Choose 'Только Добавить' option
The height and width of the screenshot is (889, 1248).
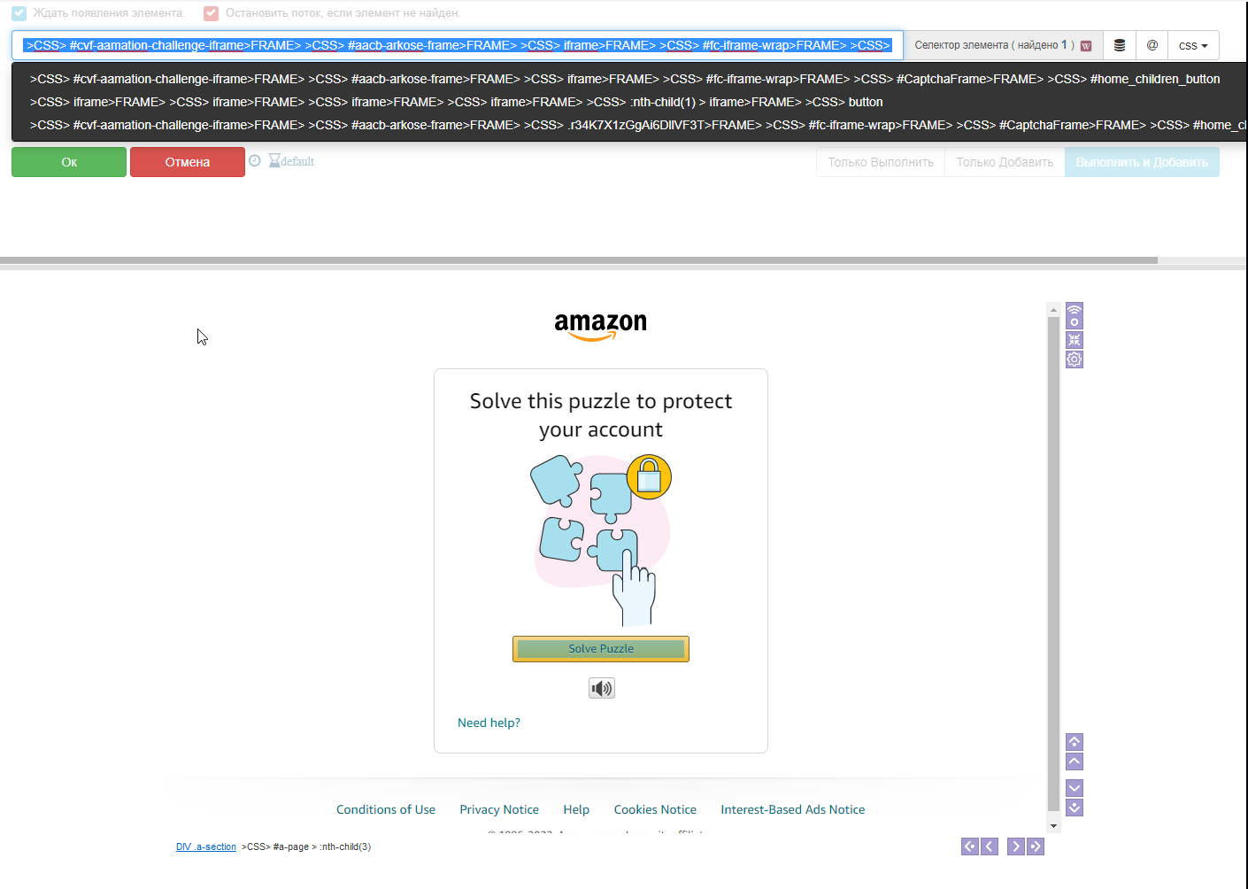point(1005,162)
